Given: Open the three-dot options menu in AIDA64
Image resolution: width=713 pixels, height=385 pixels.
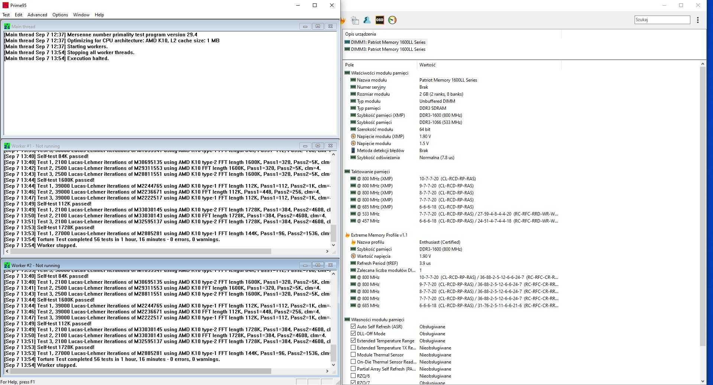Looking at the screenshot, I should 697,20.
